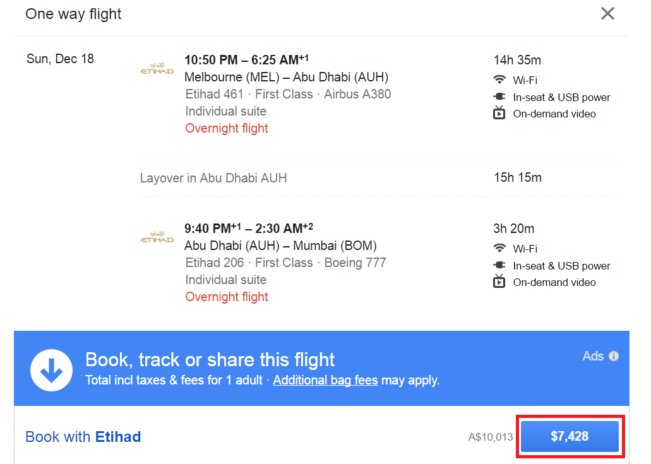The image size is (651, 464).
Task: Open the Book with Etihad link
Action: pos(83,437)
